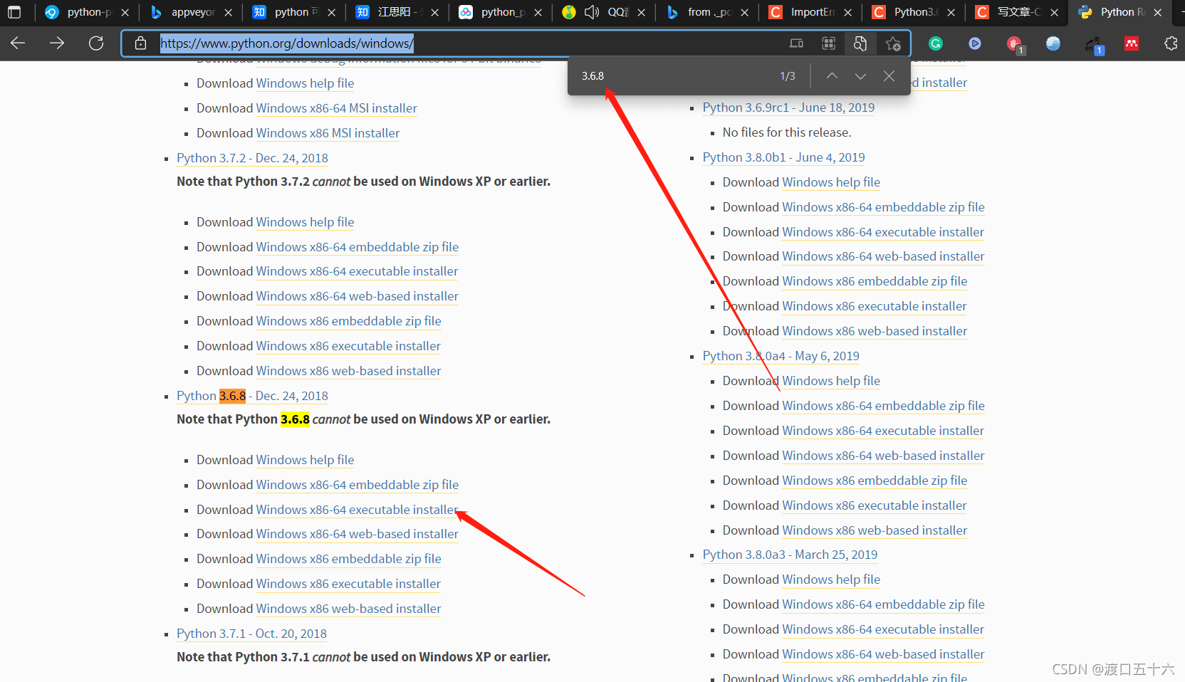1185x682 pixels.
Task: Open the Python 3.8.0b1 release link
Action: [783, 157]
